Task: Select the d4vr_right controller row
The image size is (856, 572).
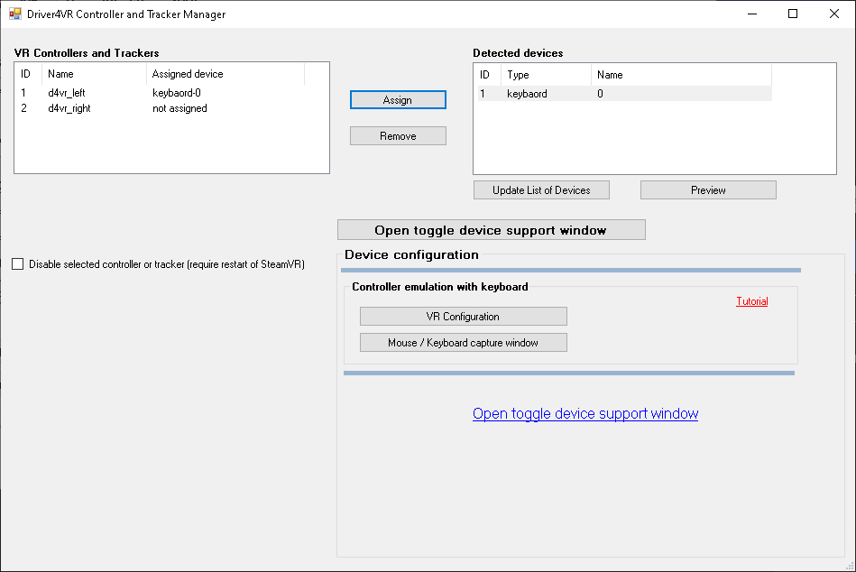Action: (x=69, y=108)
